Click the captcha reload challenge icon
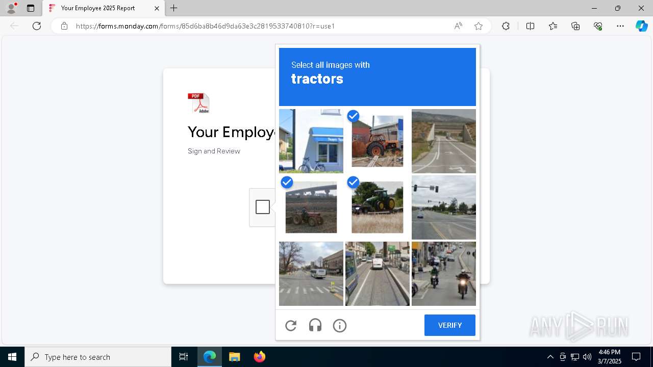653x367 pixels. point(291,325)
